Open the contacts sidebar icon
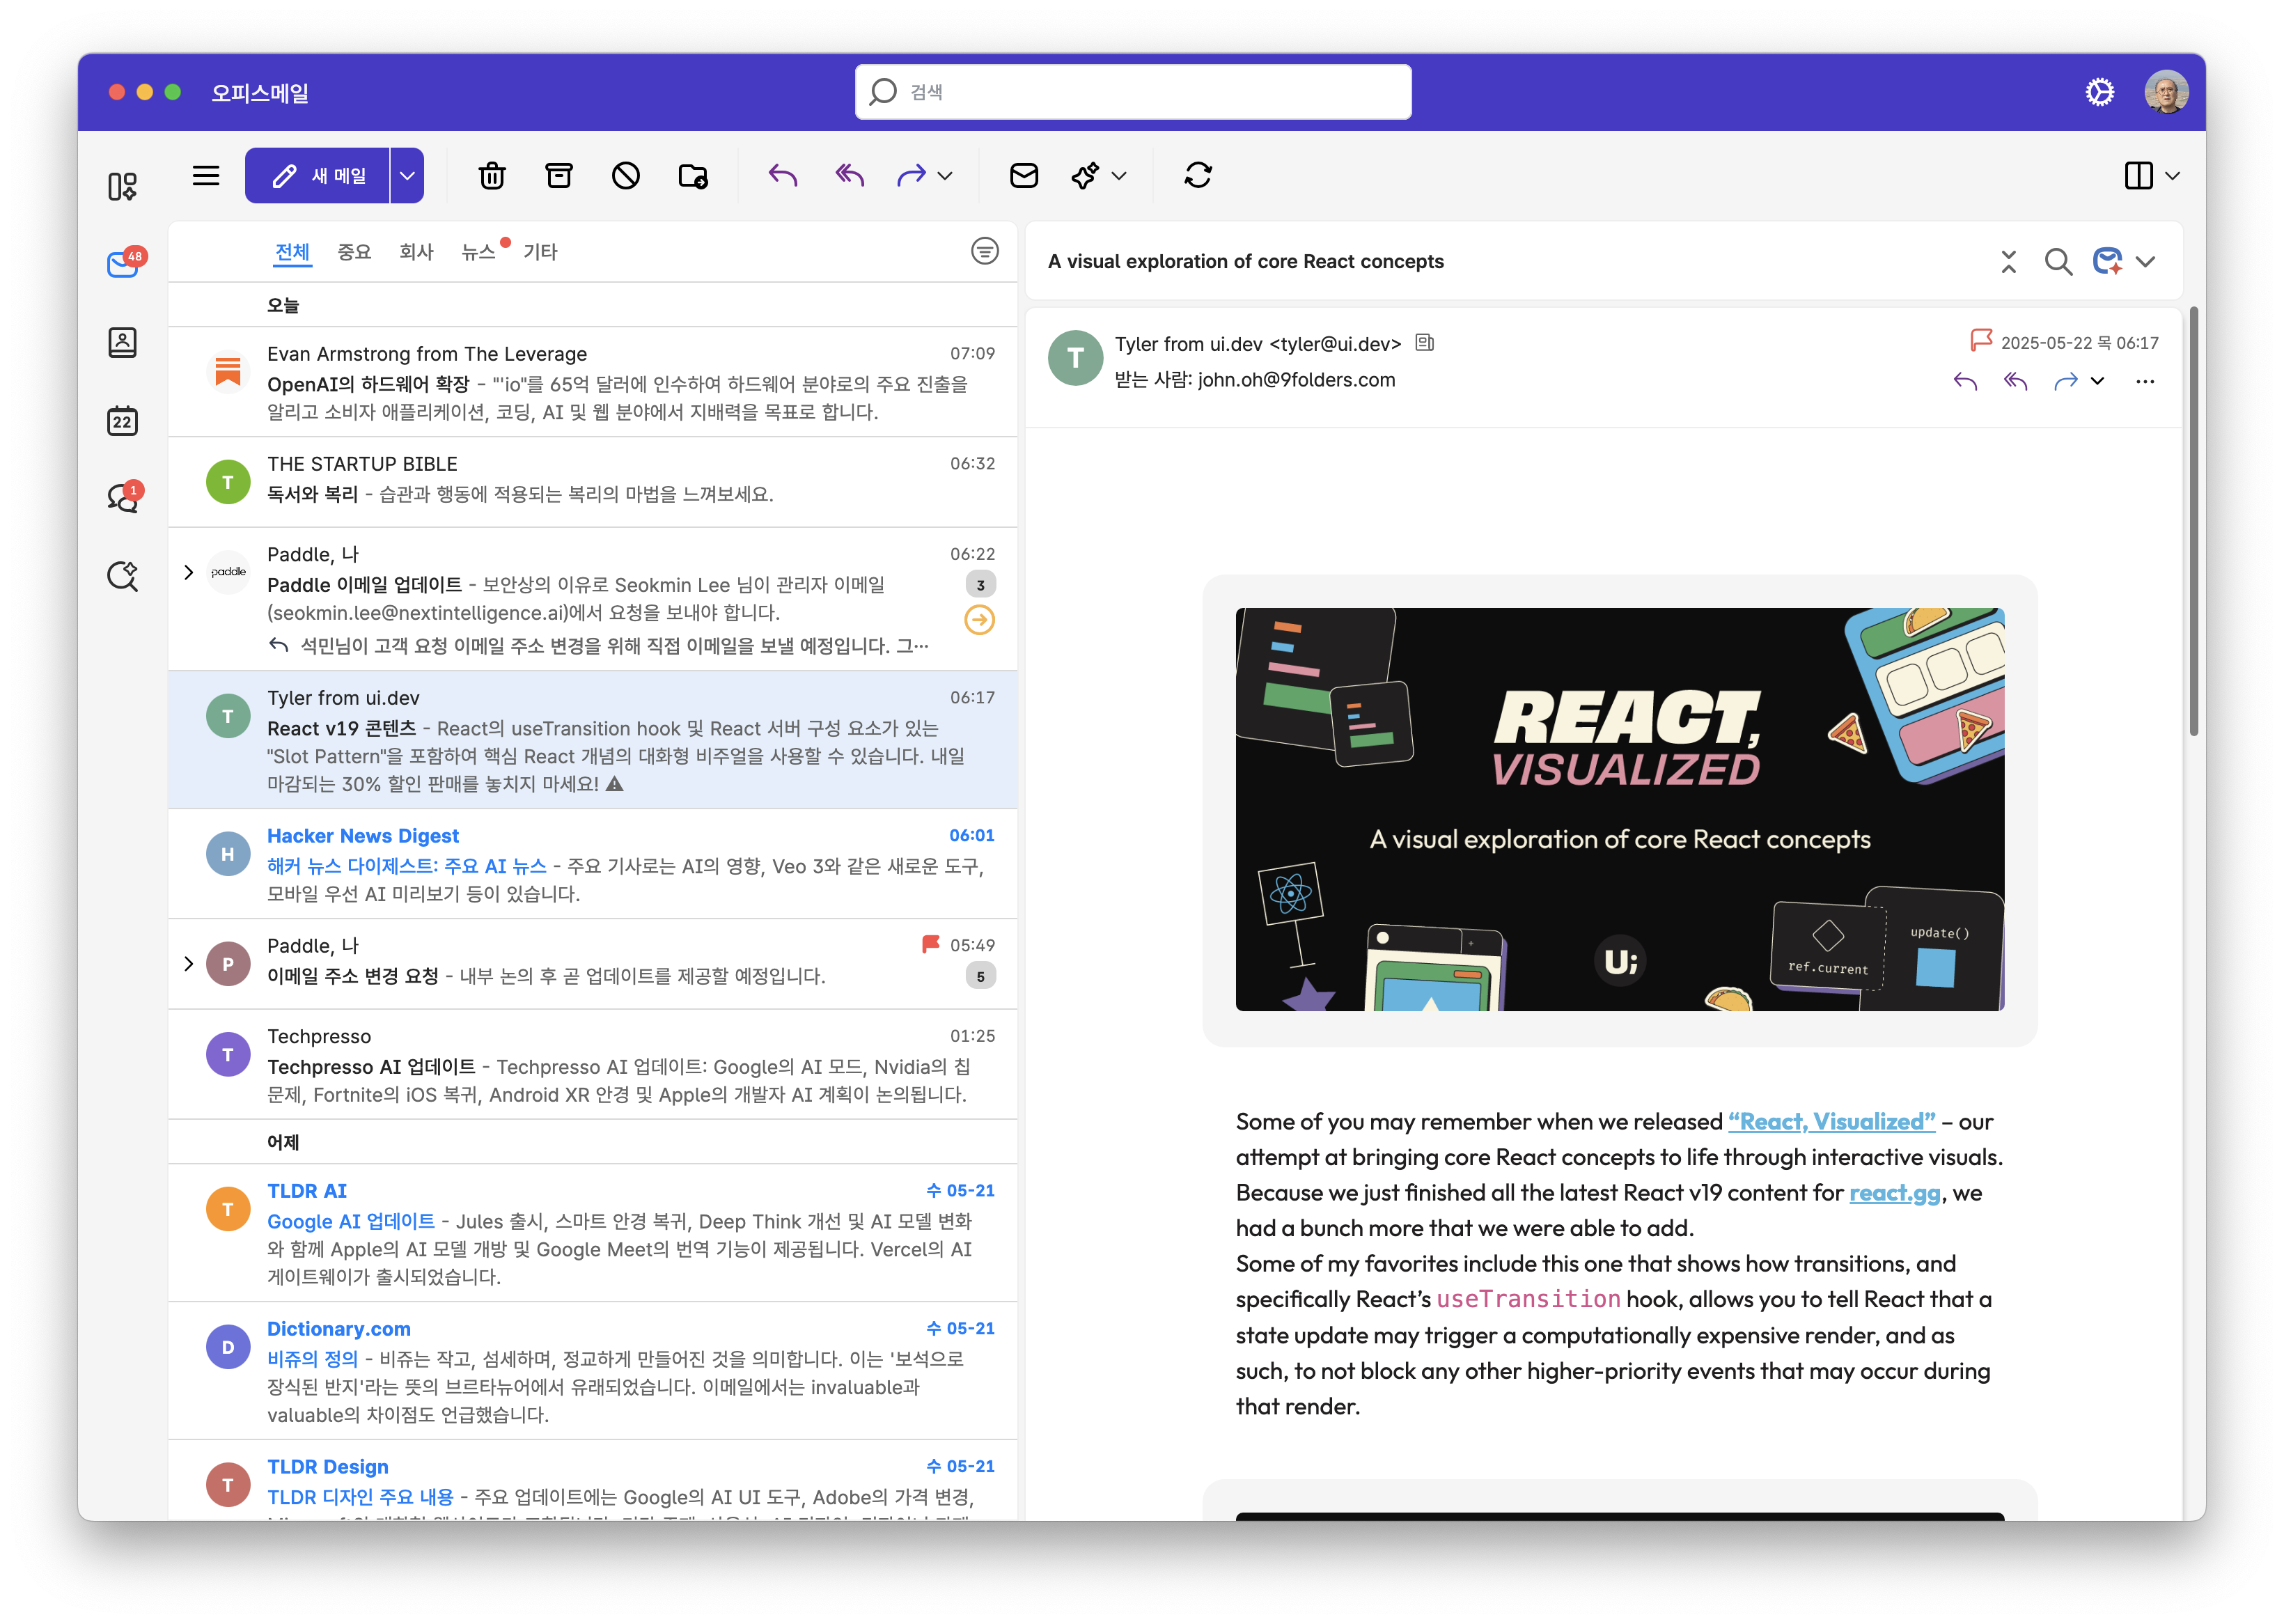Screen dimensions: 2284x1624 [122, 343]
